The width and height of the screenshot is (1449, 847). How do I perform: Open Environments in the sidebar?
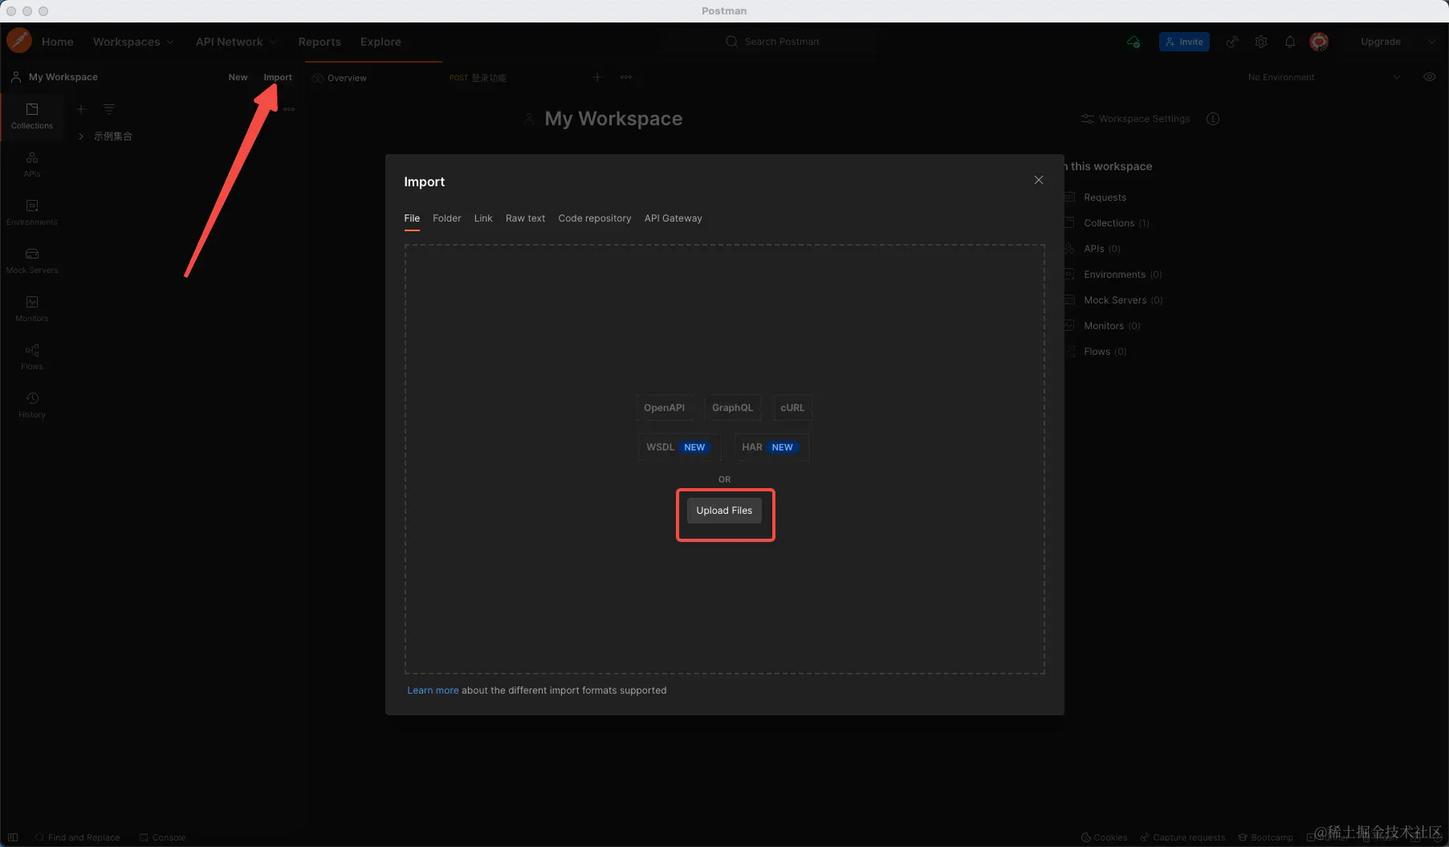(x=32, y=213)
